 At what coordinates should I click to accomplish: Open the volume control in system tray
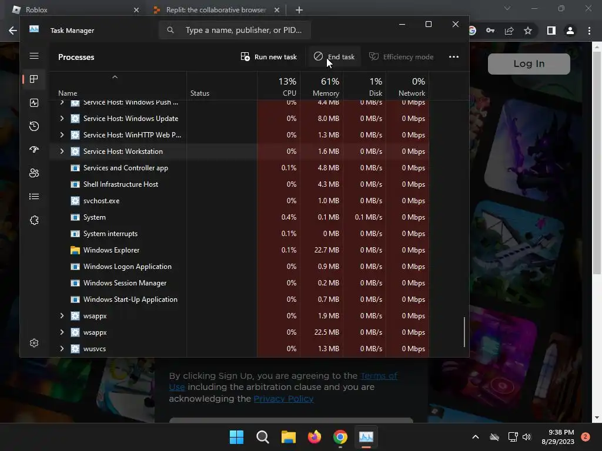[527, 437]
